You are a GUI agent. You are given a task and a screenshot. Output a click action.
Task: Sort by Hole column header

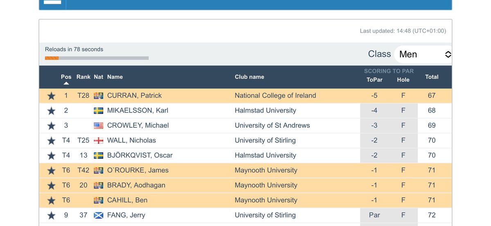(403, 80)
